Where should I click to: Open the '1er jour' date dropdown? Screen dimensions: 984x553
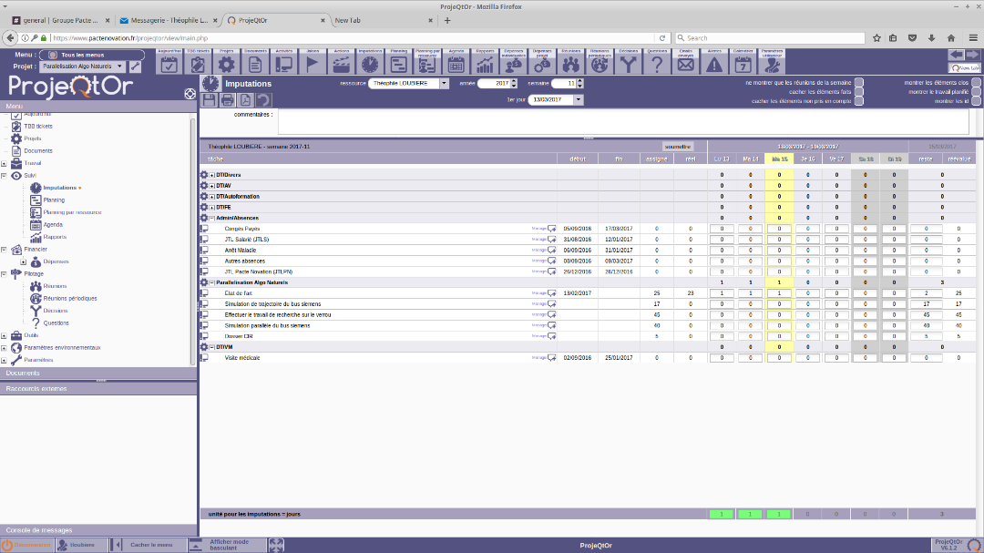point(579,100)
